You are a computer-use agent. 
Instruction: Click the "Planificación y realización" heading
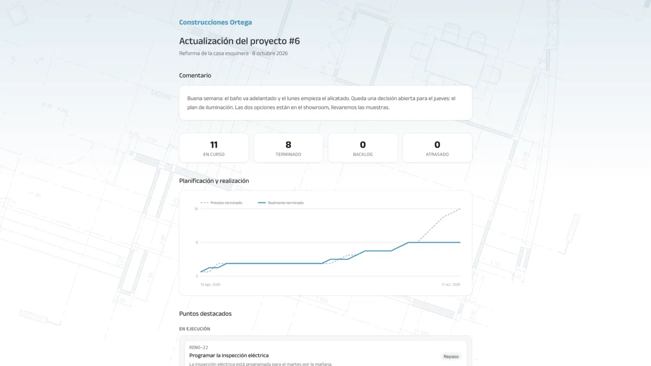click(x=214, y=181)
